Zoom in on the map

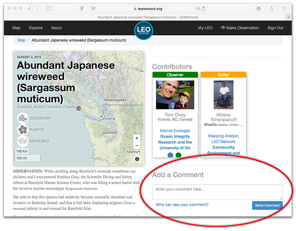tap(137, 138)
